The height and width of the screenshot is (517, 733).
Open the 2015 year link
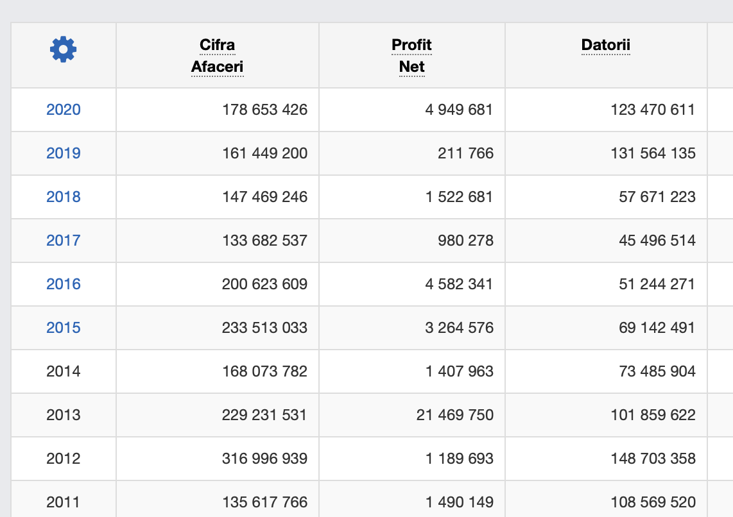point(64,328)
